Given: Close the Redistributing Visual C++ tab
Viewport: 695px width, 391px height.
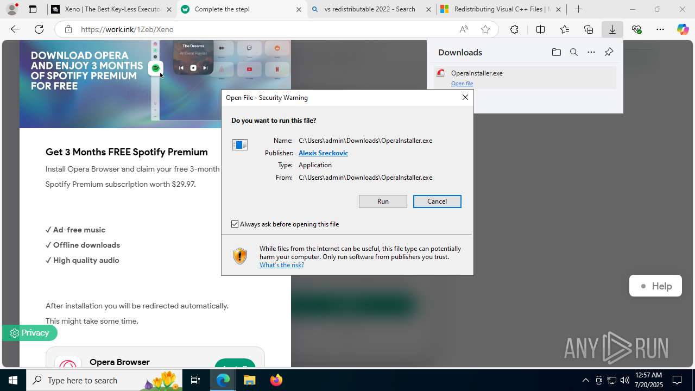Looking at the screenshot, I should tap(558, 9).
